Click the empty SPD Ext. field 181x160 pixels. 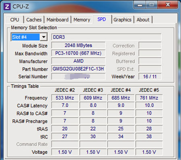click(x=150, y=69)
